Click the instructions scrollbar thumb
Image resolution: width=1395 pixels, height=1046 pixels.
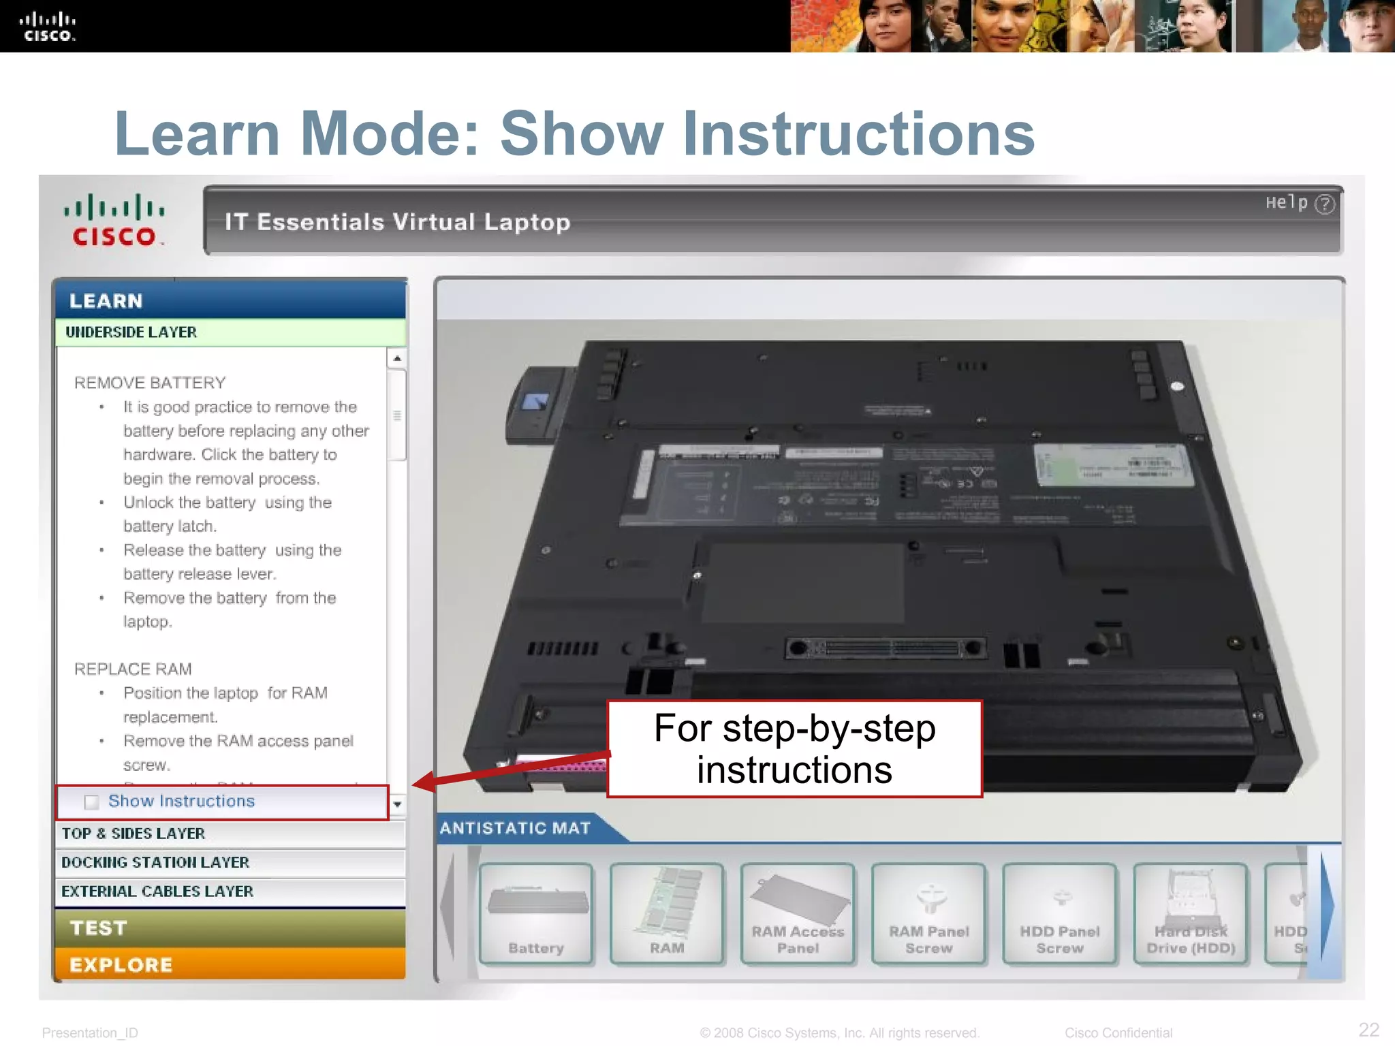click(x=397, y=415)
